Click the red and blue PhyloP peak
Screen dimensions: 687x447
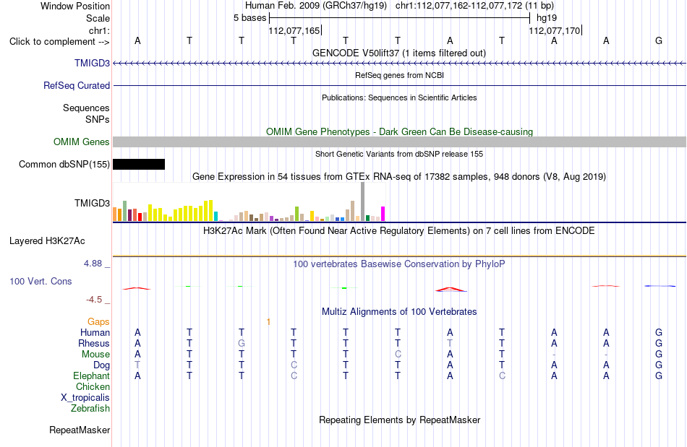[x=451, y=289]
